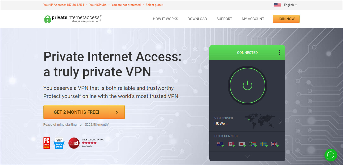Viewport: 343px width, 165px height.
Task: Click the Join Now button
Action: tap(286, 19)
